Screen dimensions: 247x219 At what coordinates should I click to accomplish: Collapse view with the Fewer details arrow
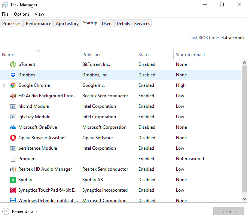click(6, 212)
